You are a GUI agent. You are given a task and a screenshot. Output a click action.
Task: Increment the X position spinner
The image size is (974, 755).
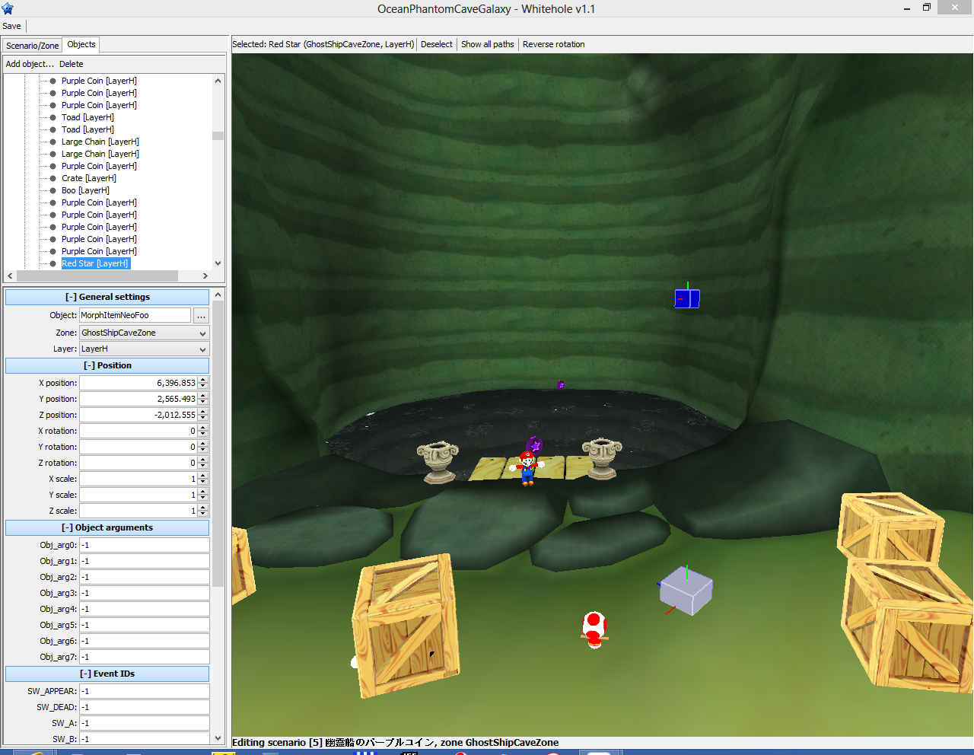point(203,380)
